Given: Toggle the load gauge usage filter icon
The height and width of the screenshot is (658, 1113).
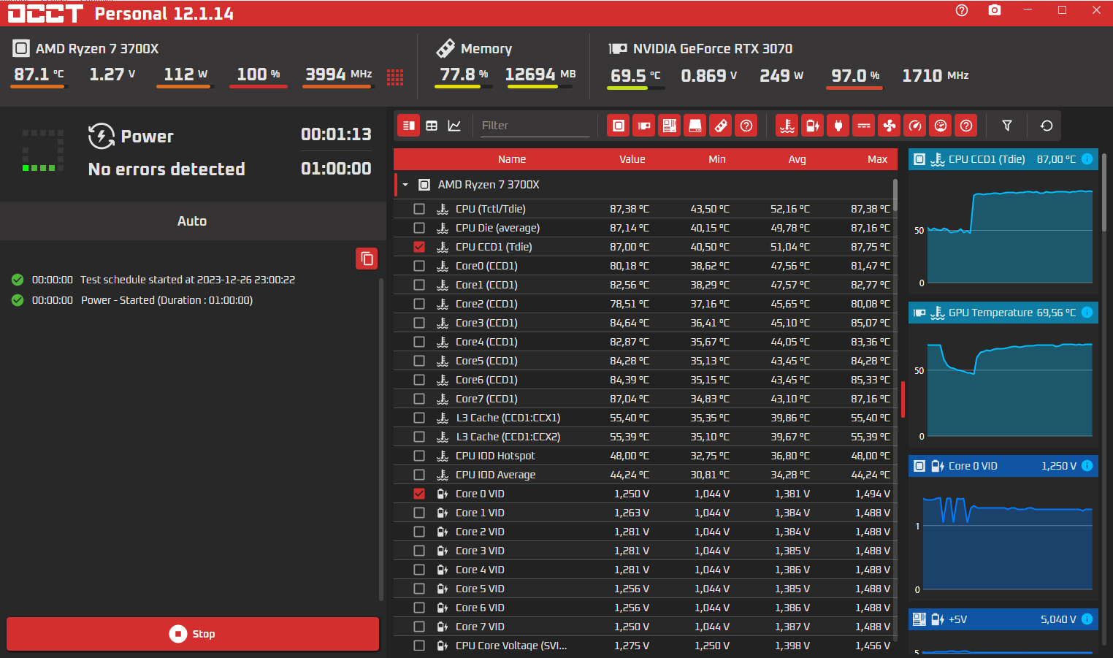Looking at the screenshot, I should tap(941, 126).
